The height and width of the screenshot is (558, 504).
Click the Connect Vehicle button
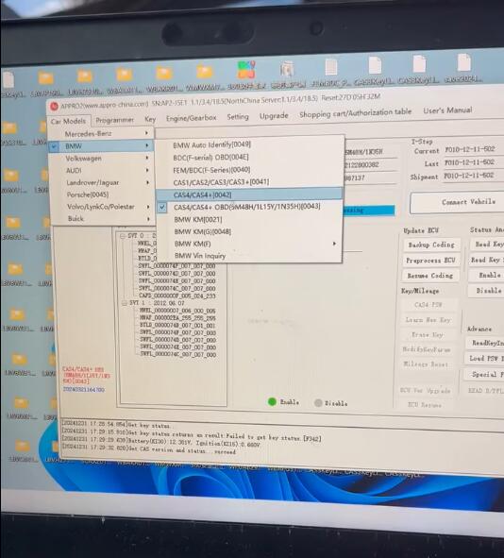(x=458, y=202)
